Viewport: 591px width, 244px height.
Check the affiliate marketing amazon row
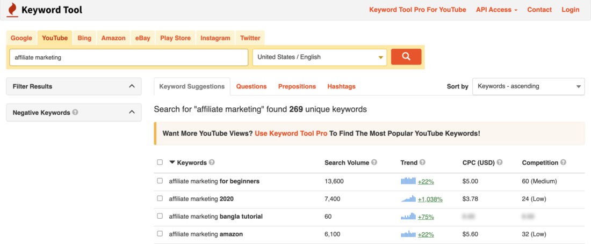[160, 234]
